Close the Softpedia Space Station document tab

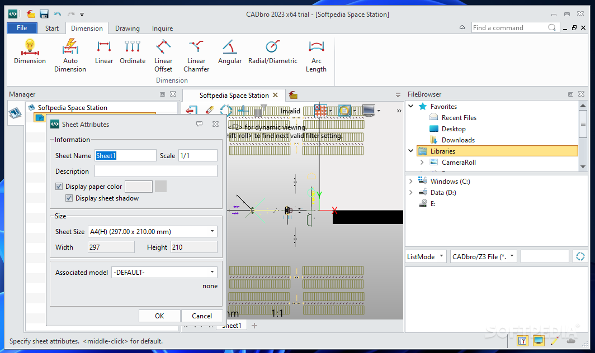tap(276, 95)
